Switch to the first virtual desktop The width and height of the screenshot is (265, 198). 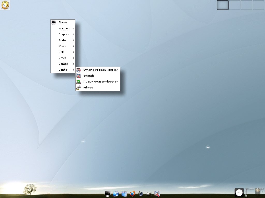pyautogui.click(x=223, y=5)
